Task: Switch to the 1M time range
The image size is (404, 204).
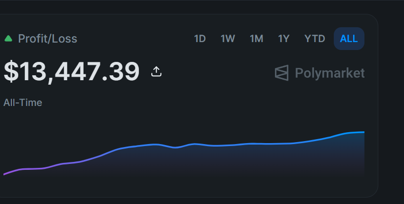Action: tap(256, 39)
